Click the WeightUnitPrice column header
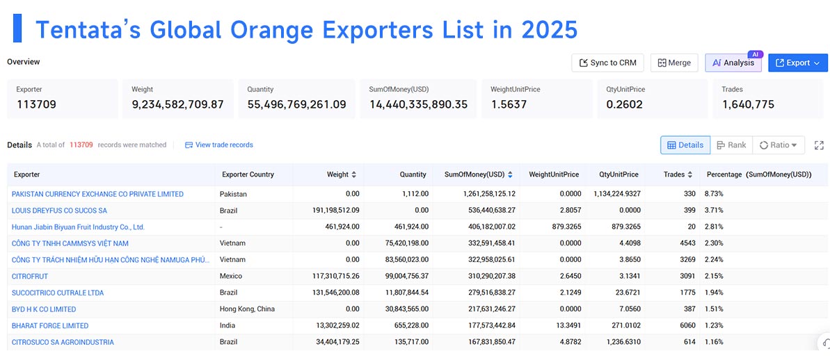Screen dimensions: 830x358 pos(554,174)
